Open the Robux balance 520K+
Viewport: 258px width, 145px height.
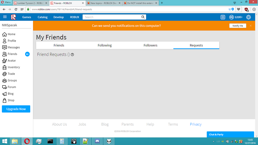[x=236, y=17]
